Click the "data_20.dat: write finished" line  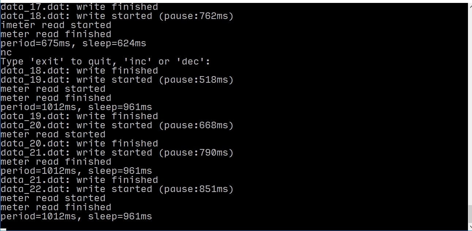pos(79,144)
